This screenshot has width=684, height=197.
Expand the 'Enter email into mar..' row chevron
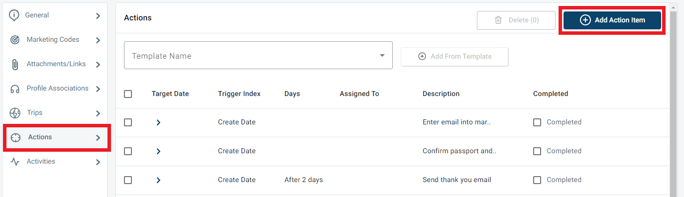(x=158, y=122)
